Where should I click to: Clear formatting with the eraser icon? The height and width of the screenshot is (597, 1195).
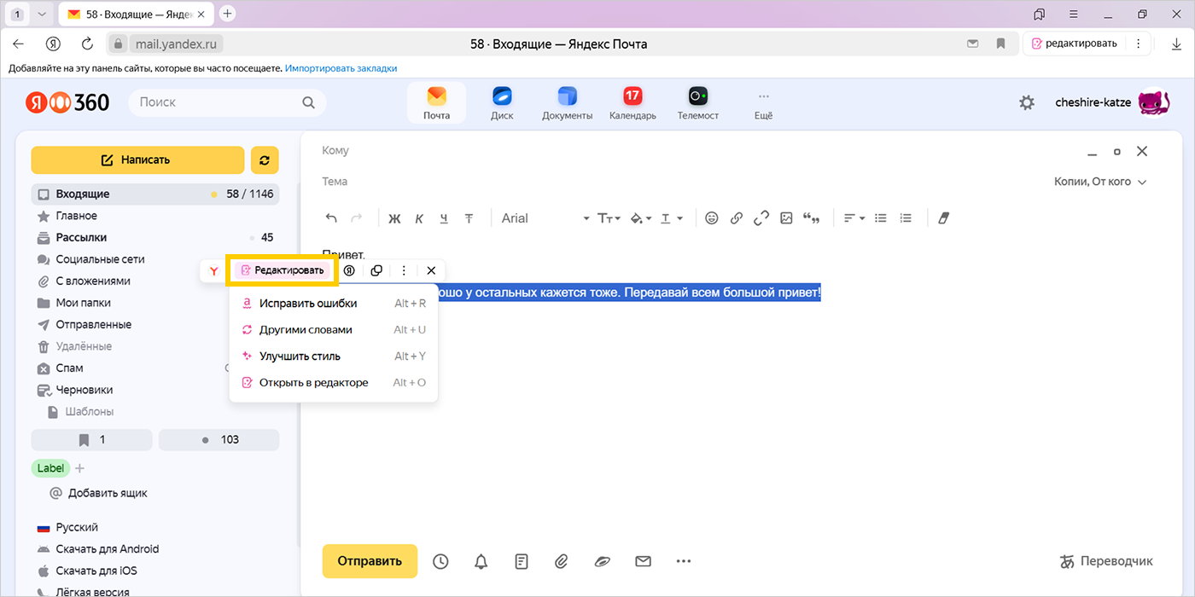coord(943,218)
